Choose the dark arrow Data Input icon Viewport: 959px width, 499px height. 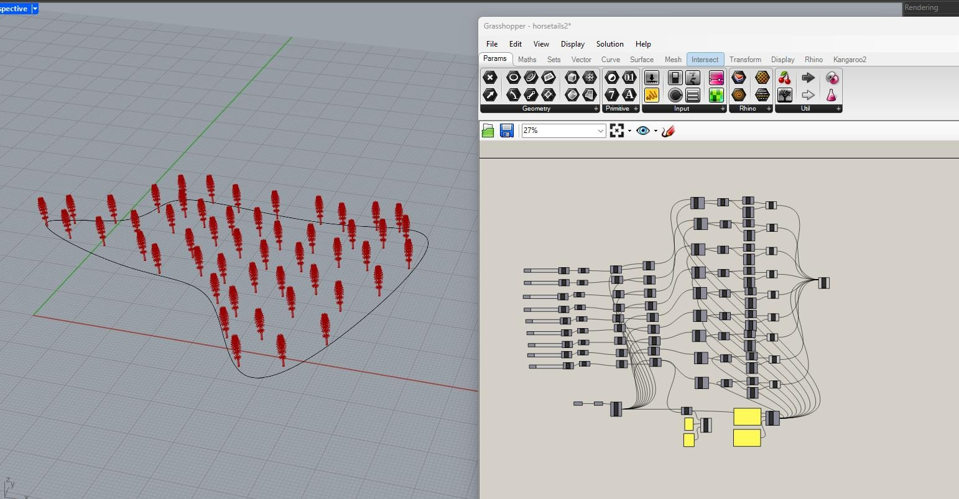pos(808,77)
